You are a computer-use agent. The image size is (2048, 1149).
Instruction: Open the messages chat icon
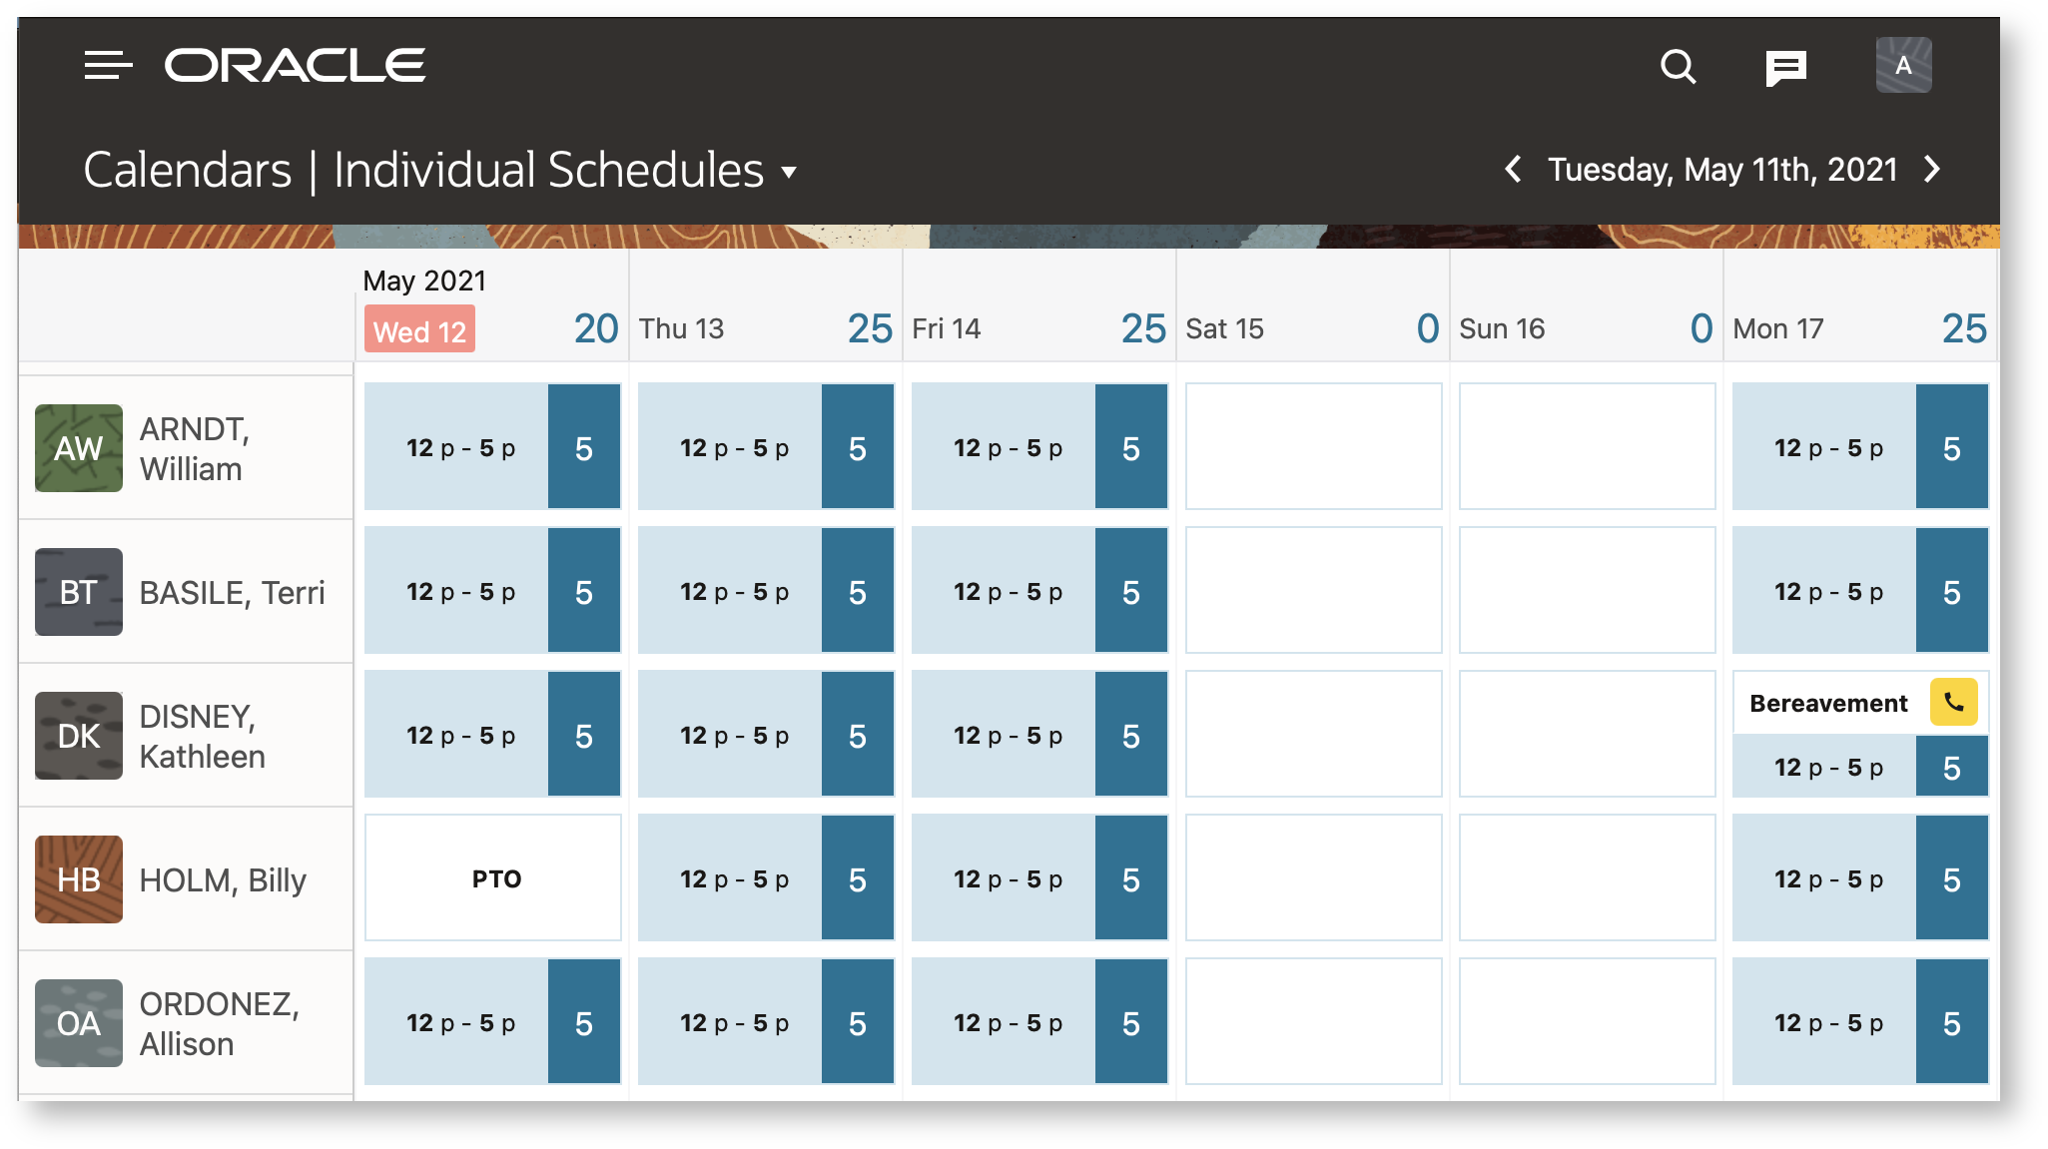click(x=1786, y=67)
